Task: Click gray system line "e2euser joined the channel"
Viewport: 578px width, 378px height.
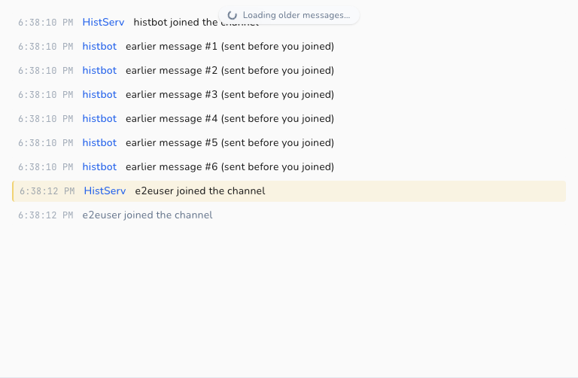Action: pyautogui.click(x=147, y=215)
